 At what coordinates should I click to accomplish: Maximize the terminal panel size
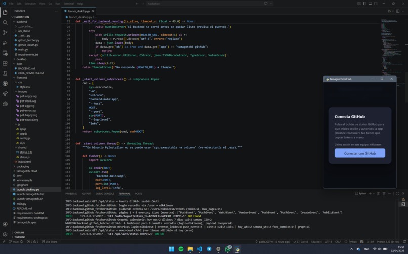pyautogui.click(x=398, y=194)
